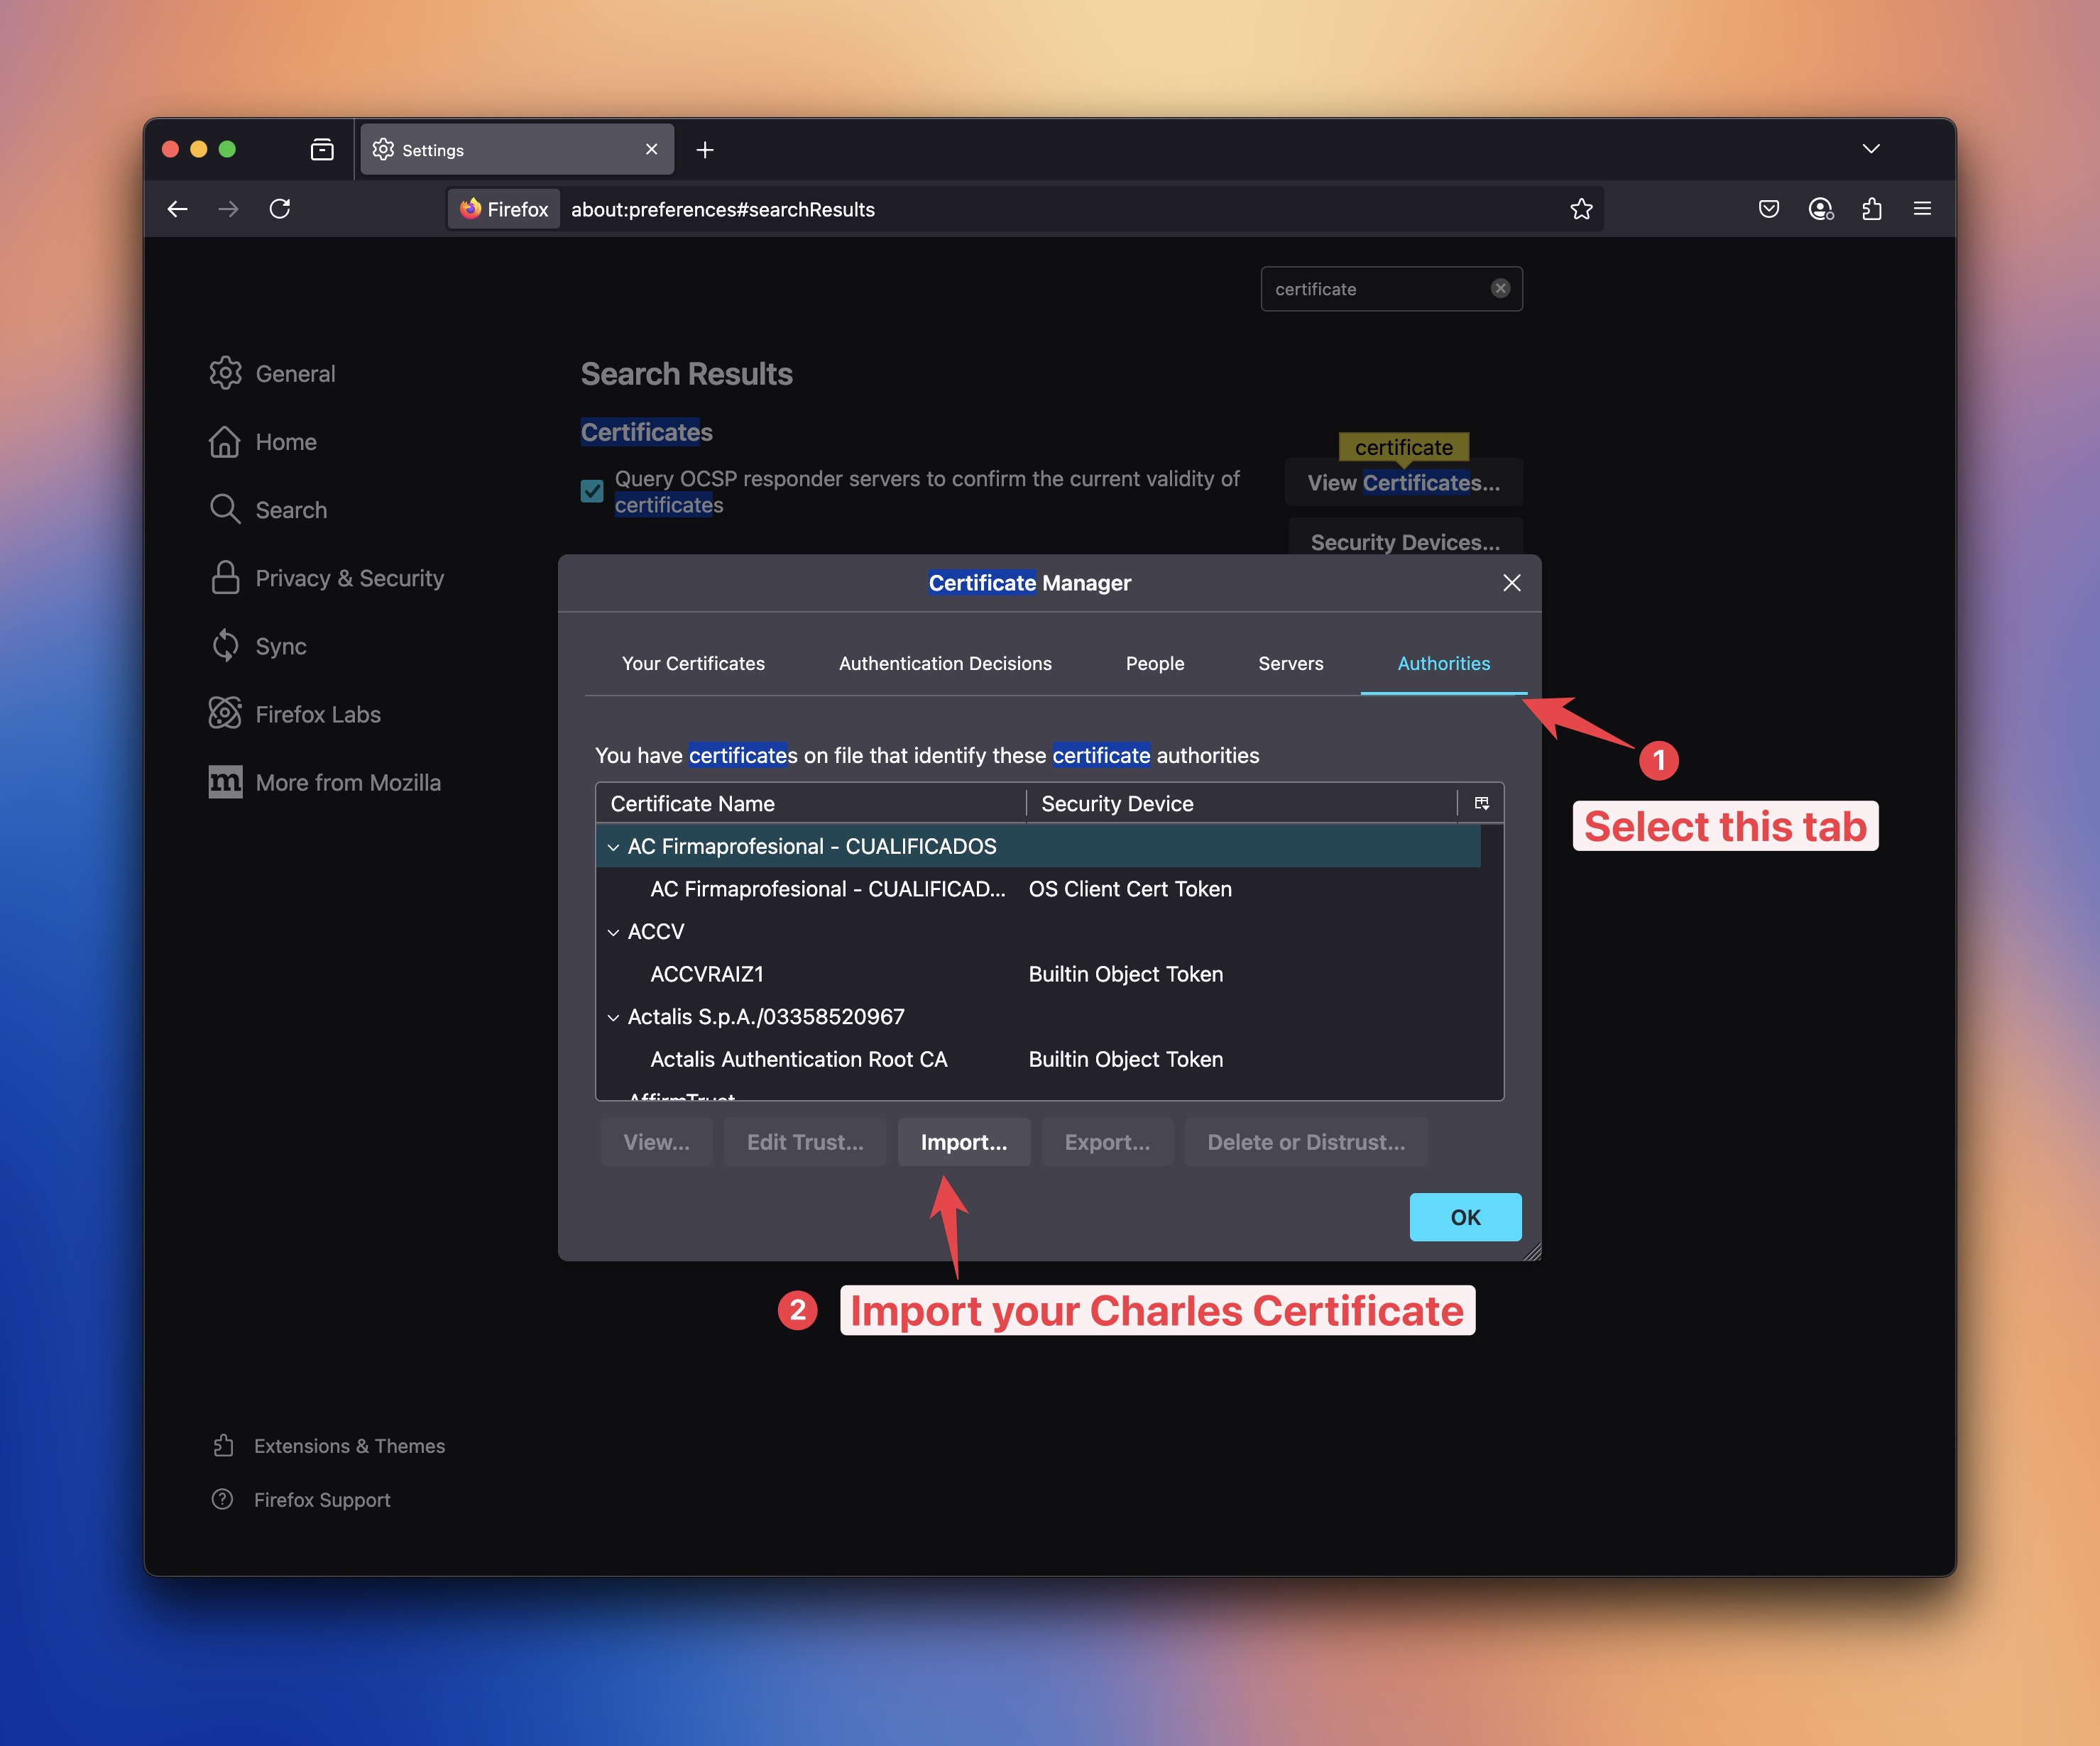Open the Sync settings category
The height and width of the screenshot is (1746, 2100).
[258, 646]
